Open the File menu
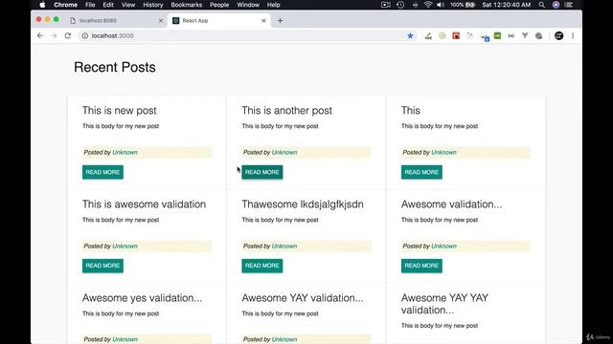The width and height of the screenshot is (613, 344). coord(90,5)
